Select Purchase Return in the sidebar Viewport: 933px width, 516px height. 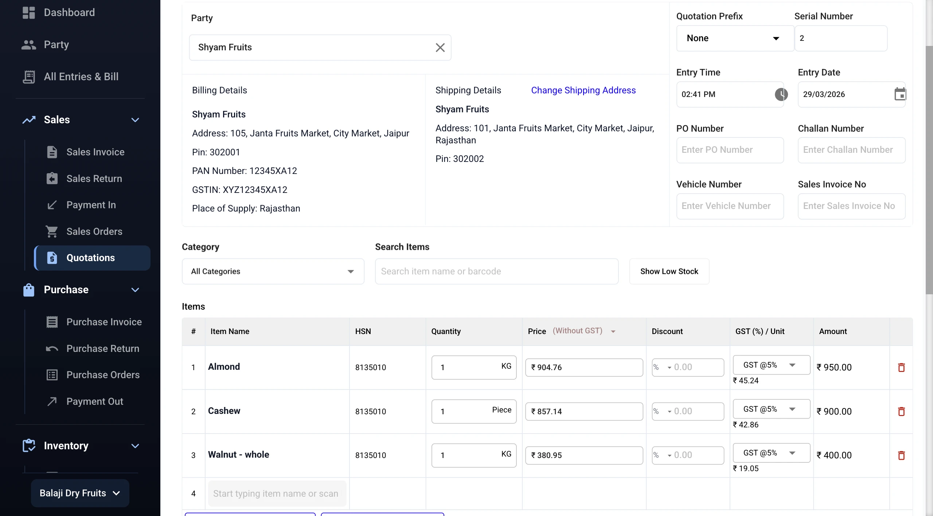pyautogui.click(x=102, y=348)
